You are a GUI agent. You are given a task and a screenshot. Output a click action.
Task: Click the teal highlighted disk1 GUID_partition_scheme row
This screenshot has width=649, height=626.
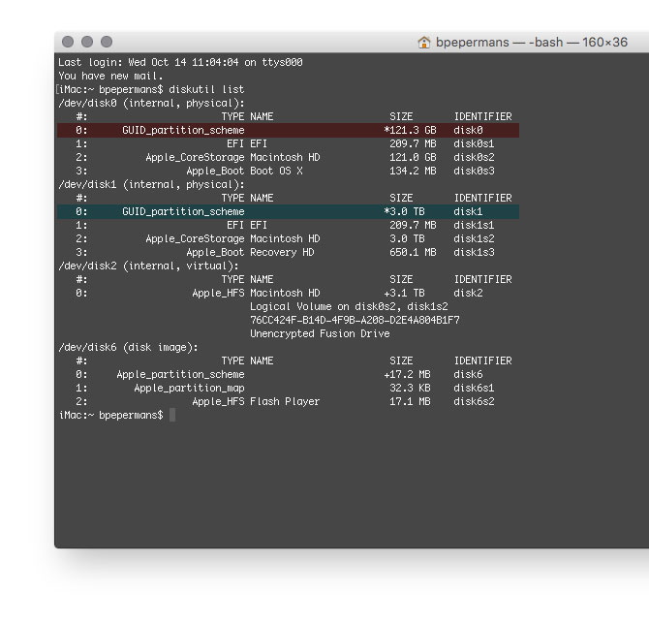pyautogui.click(x=288, y=211)
